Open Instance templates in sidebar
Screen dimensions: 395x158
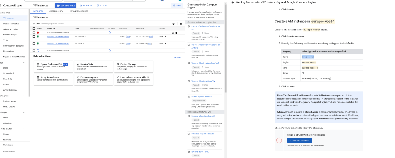click(x=11, y=24)
